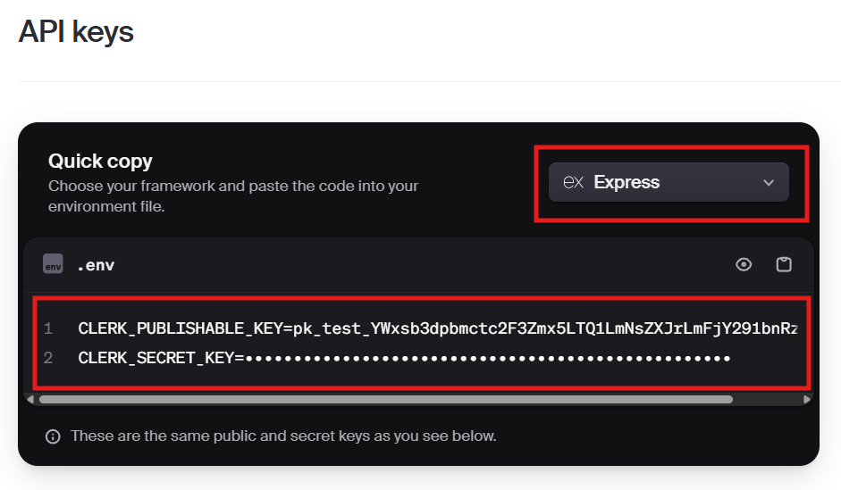The height and width of the screenshot is (490, 841).
Task: Click the Express "ex" logo icon
Action: [574, 182]
